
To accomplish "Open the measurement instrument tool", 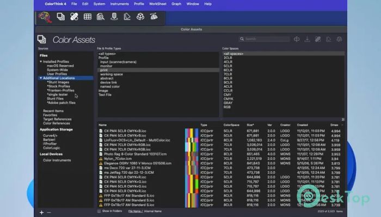I will click(114, 17).
